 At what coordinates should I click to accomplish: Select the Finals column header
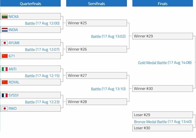pos(163,3)
